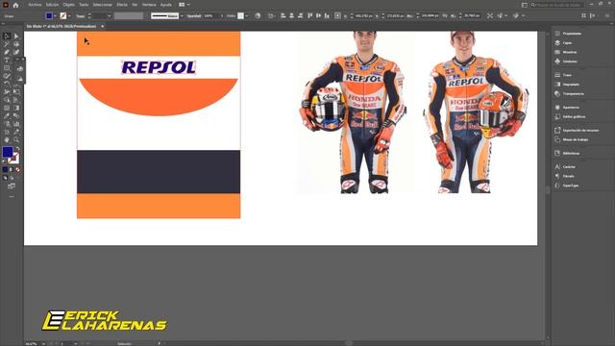Click the stroke color swatch in toolbar
The height and width of the screenshot is (346, 615).
14,159
